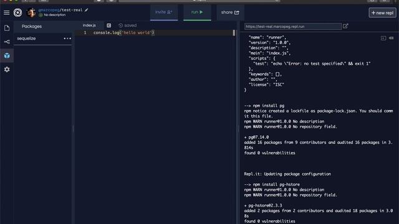
Task: Open the version control sidebar icon
Action: 7,42
